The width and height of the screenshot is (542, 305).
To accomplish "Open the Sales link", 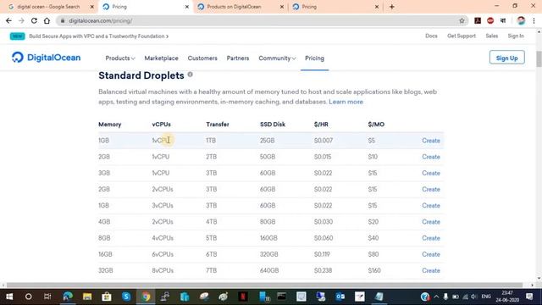I will tap(491, 36).
